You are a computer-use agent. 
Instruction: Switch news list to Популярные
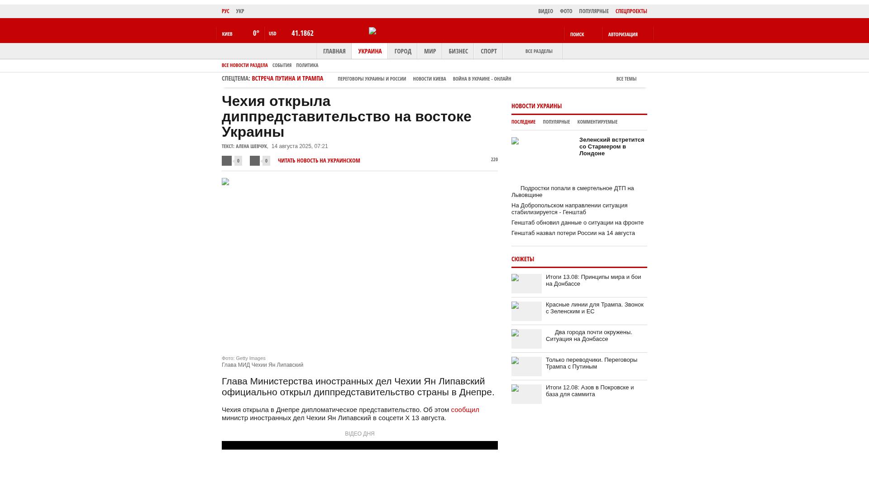click(x=556, y=122)
